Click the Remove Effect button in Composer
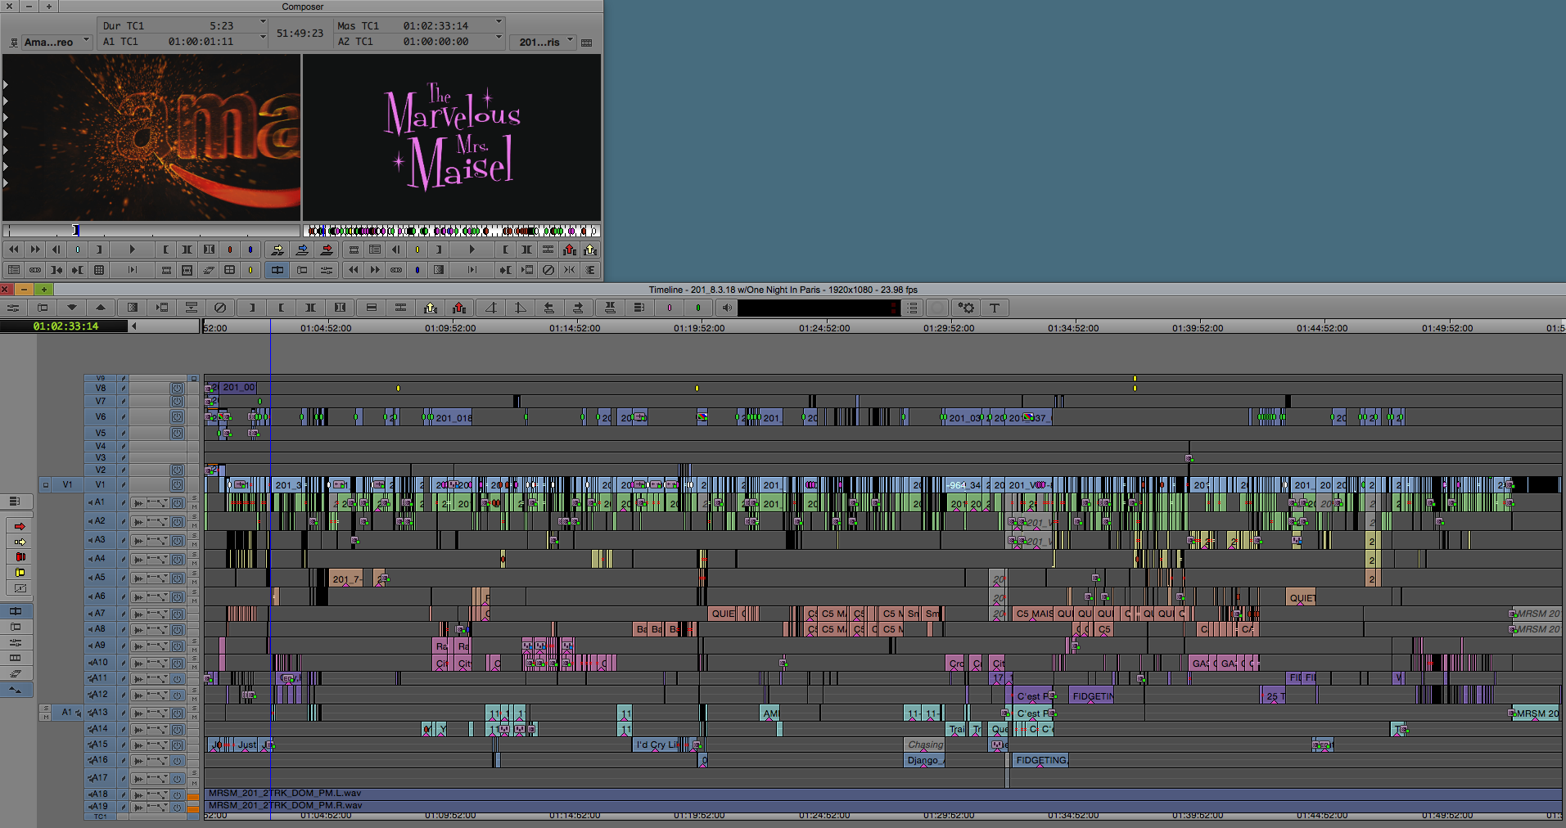Screen dimensions: 1566x828 [548, 270]
